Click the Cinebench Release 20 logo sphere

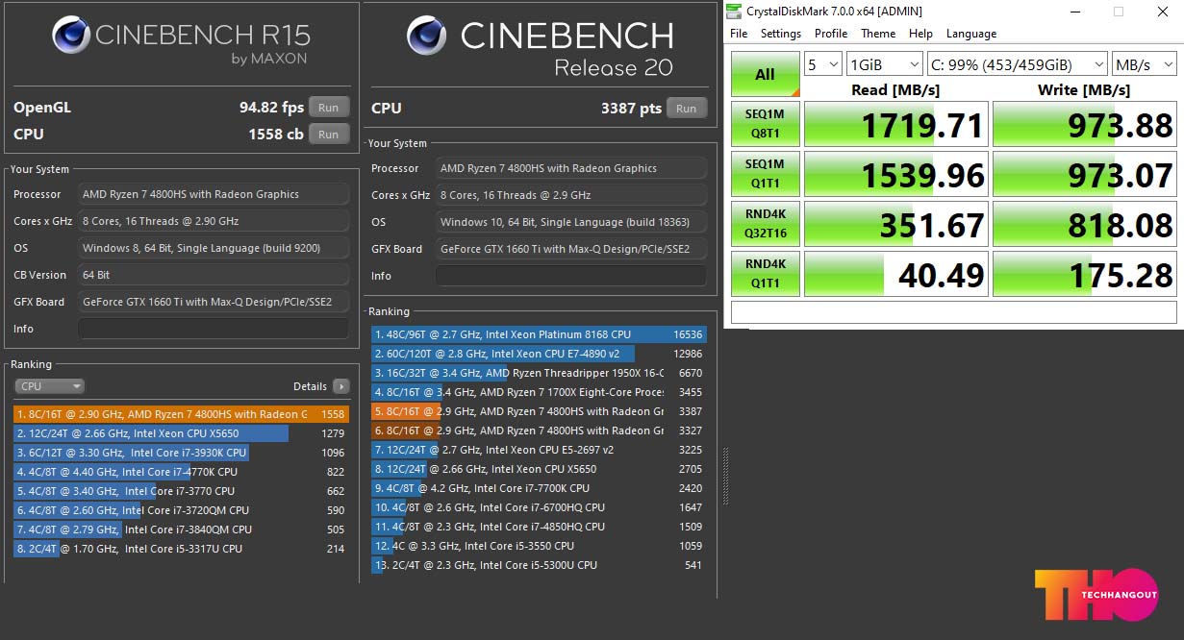click(x=427, y=36)
